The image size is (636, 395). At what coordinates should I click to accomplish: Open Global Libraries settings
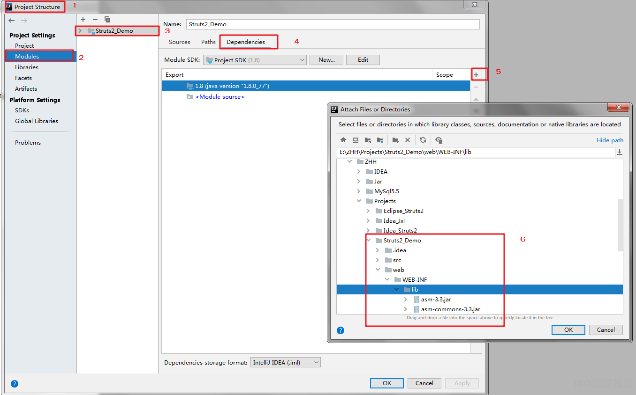pos(37,121)
